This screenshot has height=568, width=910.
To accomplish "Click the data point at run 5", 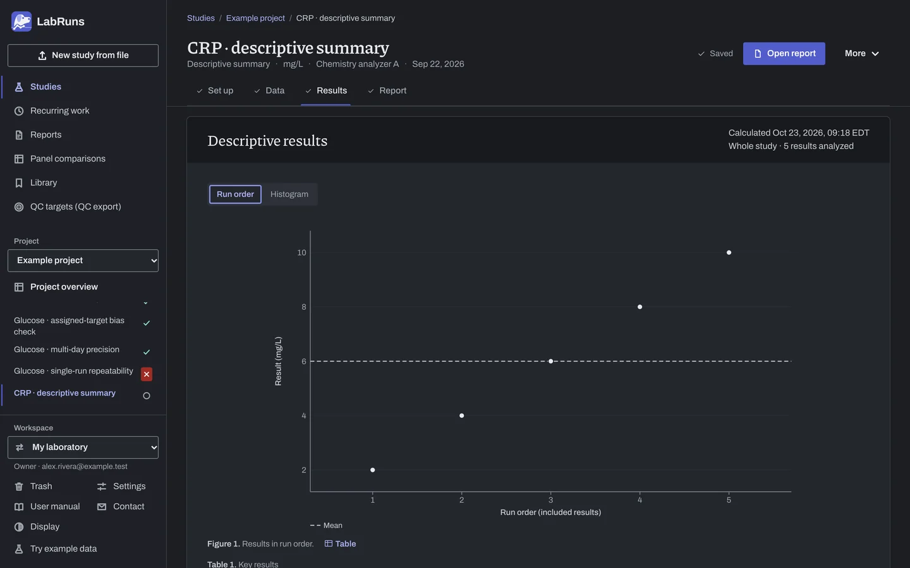I will (x=729, y=252).
